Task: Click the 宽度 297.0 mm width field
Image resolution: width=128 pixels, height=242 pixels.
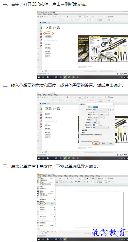Action: [x=96, y=115]
